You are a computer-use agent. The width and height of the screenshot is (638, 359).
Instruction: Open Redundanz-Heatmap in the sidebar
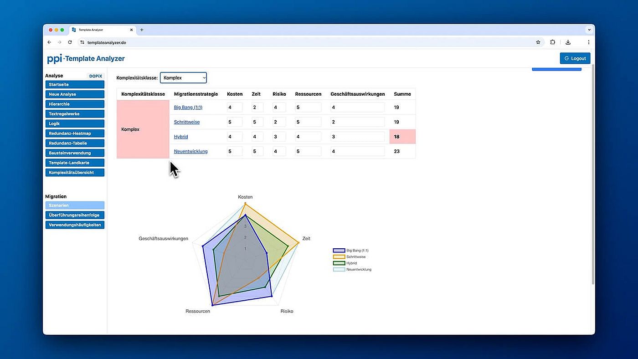point(75,133)
